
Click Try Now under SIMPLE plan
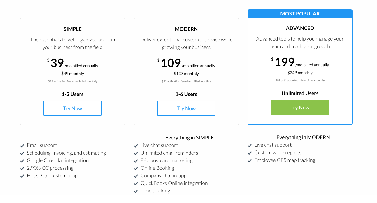(x=73, y=108)
